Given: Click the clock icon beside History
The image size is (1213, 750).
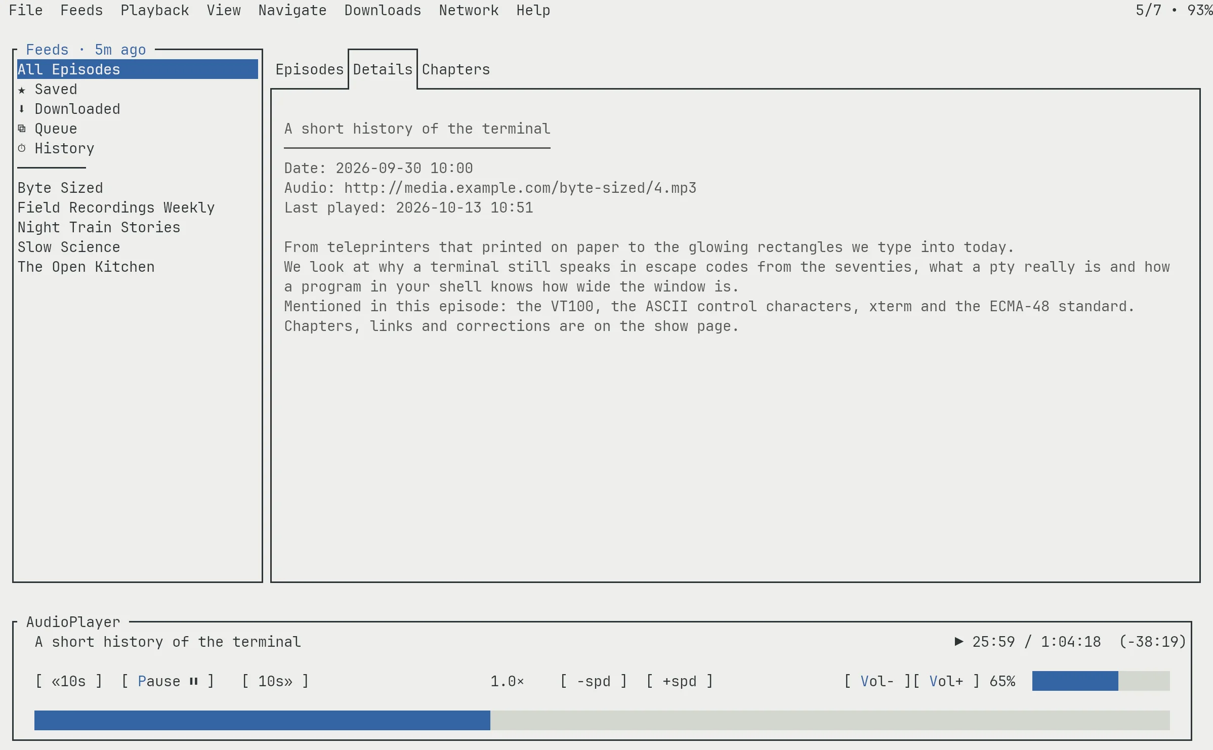Looking at the screenshot, I should pos(22,148).
